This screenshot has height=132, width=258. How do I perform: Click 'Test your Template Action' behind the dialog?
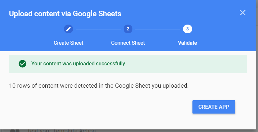coord(61,130)
